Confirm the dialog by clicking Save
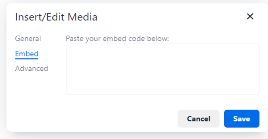Viewport: 268px width, 139px height. (242, 119)
